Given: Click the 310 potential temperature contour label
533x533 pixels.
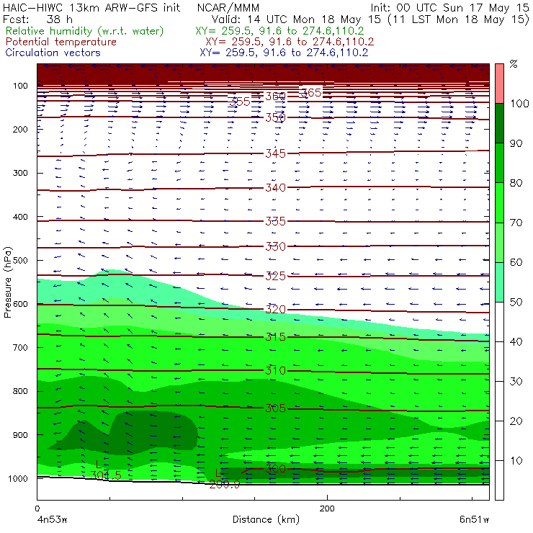Looking at the screenshot, I should (275, 370).
